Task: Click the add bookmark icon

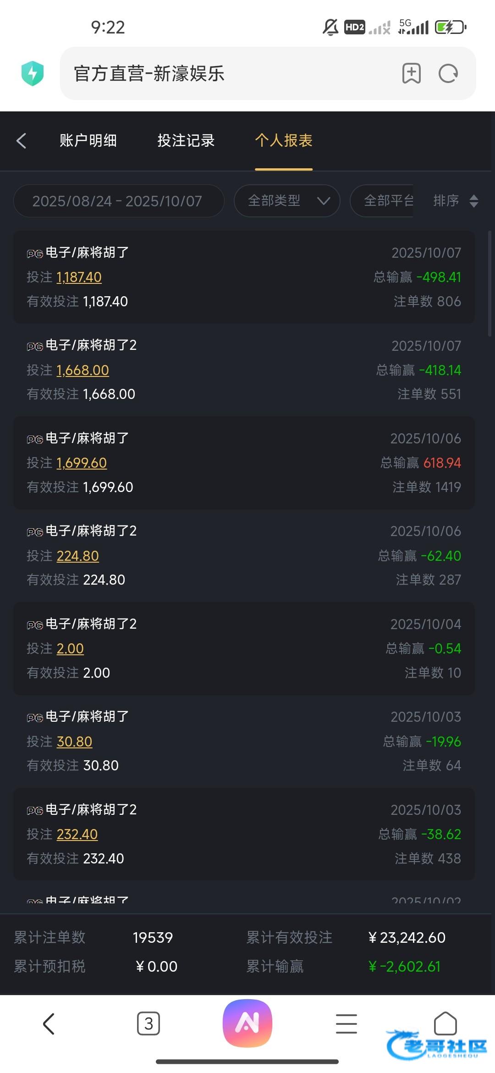Action: (x=411, y=73)
